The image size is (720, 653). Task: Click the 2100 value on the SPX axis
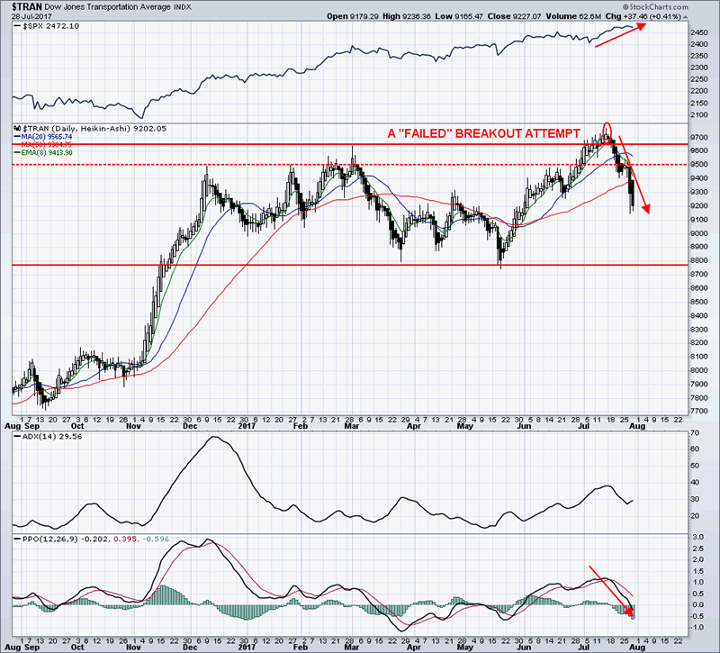pos(699,114)
